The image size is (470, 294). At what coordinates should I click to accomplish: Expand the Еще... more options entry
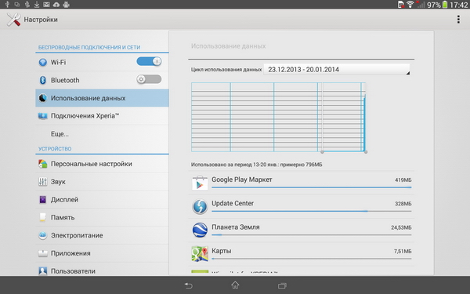click(x=102, y=134)
